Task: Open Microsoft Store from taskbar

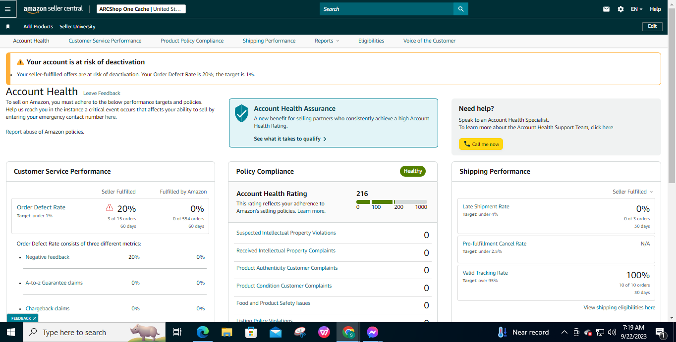Action: point(251,332)
